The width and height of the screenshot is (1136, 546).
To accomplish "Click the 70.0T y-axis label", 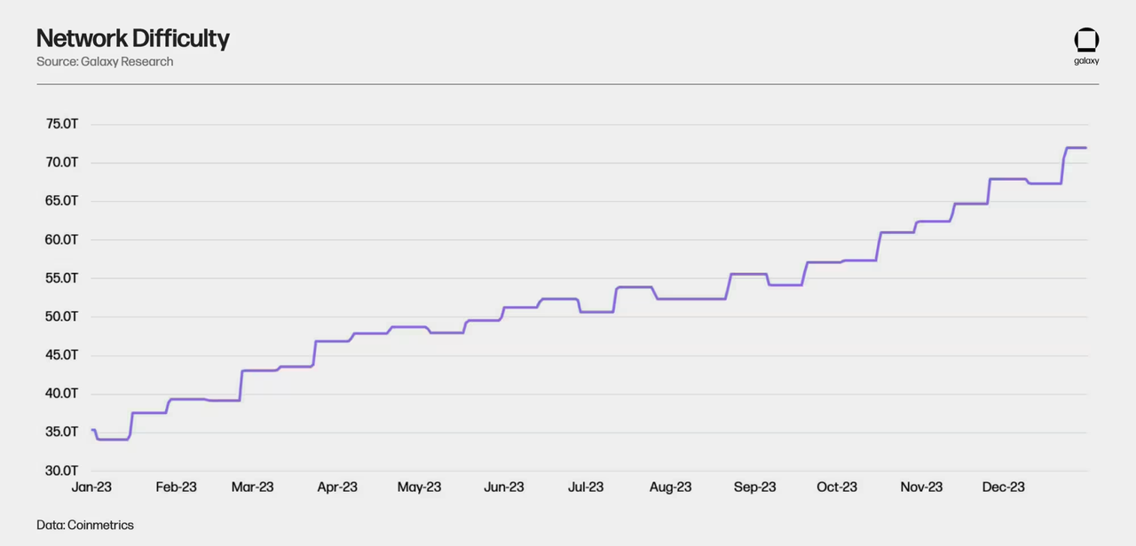I will coord(62,162).
